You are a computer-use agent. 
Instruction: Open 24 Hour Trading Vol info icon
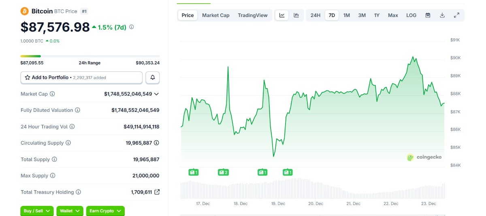(x=72, y=127)
